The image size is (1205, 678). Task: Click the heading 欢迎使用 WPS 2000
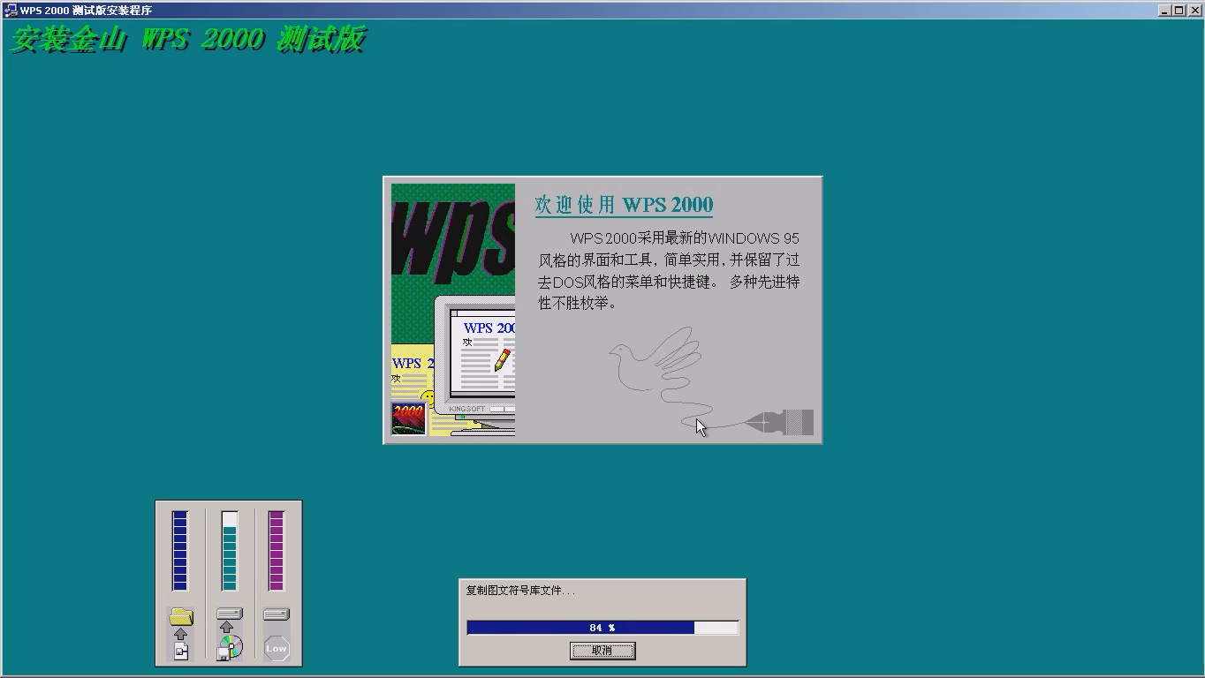click(x=624, y=205)
